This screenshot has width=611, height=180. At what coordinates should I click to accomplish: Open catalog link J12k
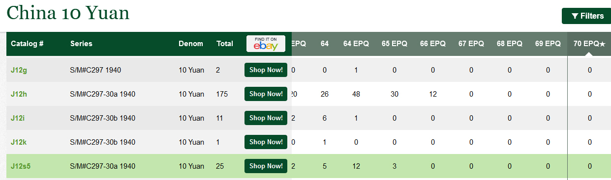[19, 142]
